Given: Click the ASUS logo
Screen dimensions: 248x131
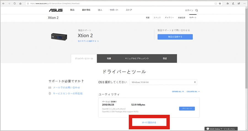Looking at the screenshot, I should point(56,10).
